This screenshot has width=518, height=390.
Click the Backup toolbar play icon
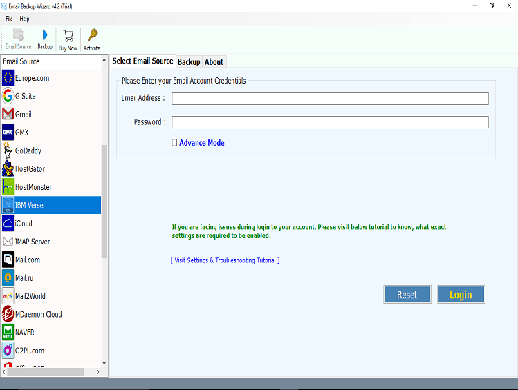[45, 35]
